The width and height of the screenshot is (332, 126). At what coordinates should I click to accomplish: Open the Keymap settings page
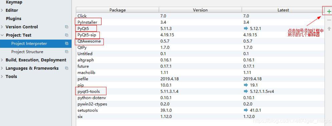tap(14, 2)
